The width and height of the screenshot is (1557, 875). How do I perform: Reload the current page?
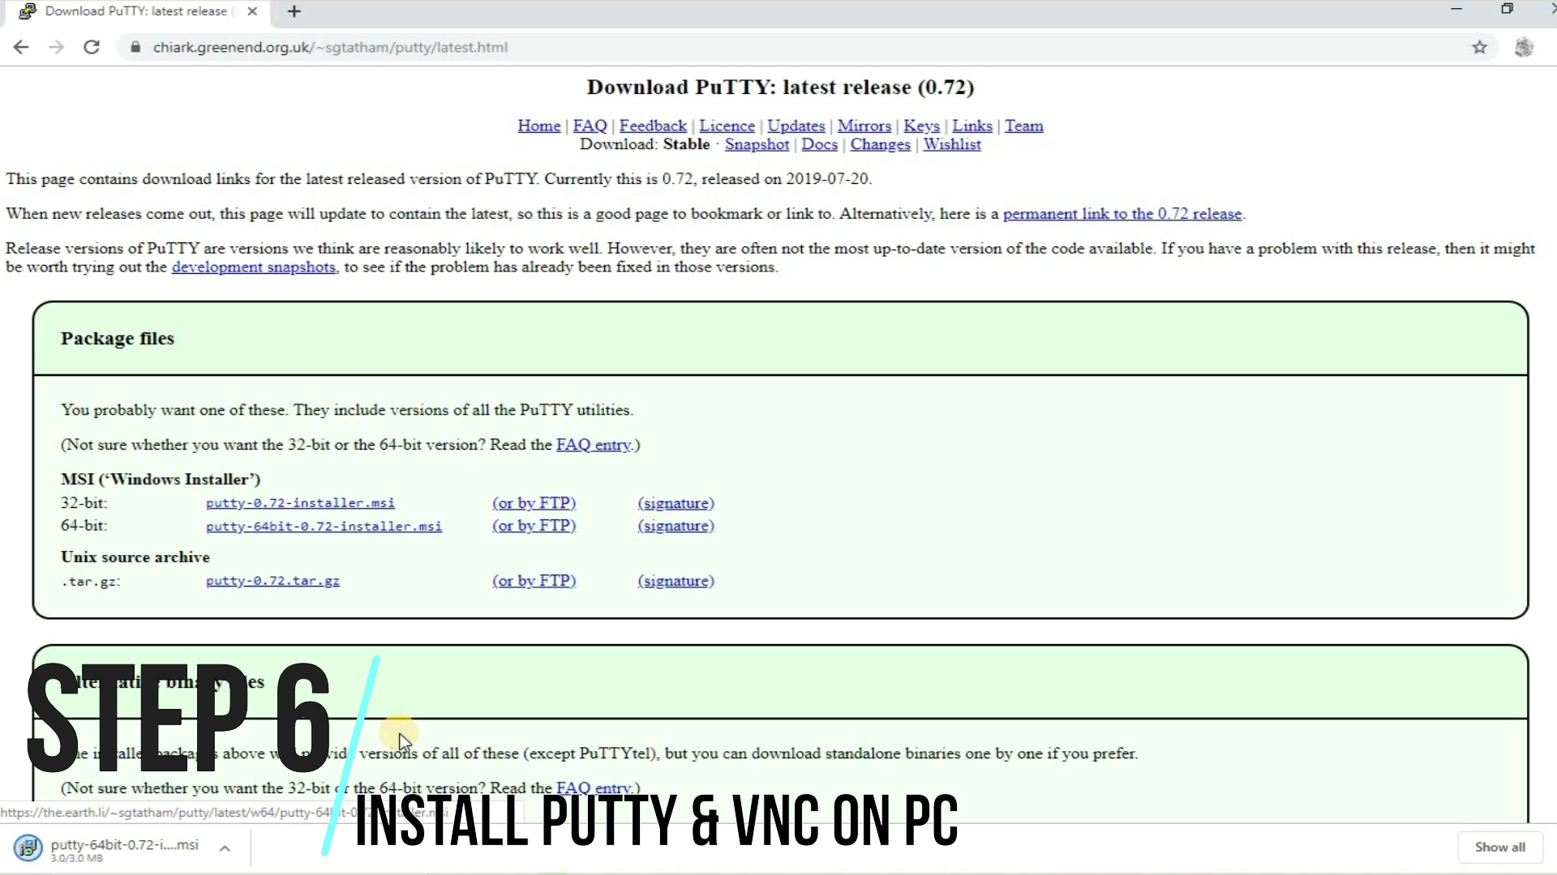(92, 47)
